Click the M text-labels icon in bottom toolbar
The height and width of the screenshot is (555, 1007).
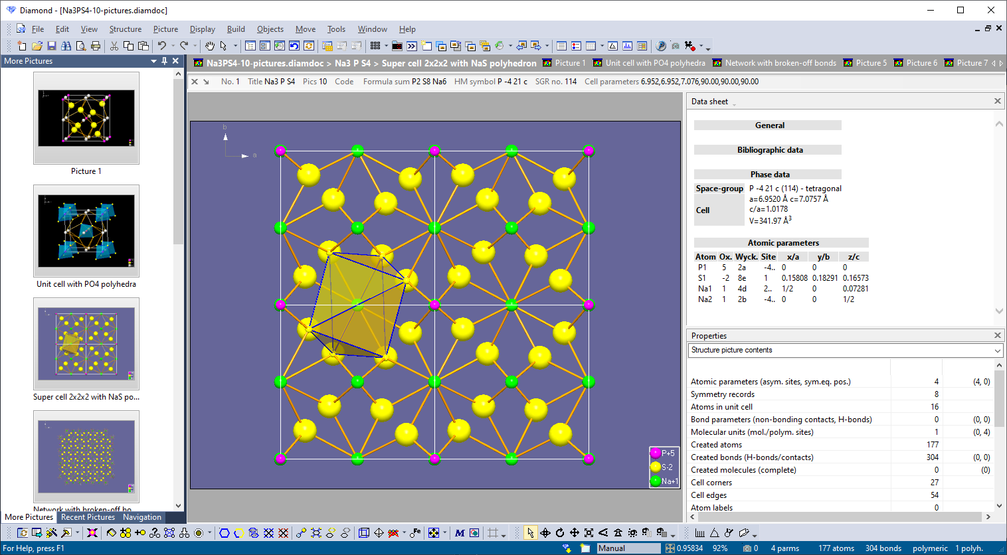pyautogui.click(x=460, y=532)
